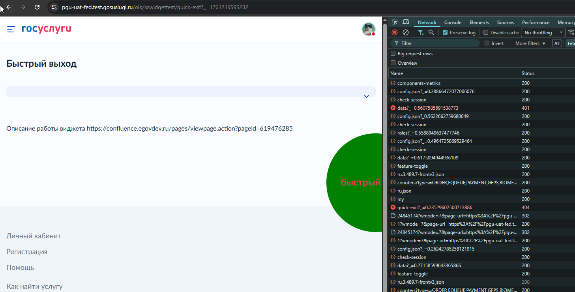Reload the current page
Viewport: 575px width, 292px height.
[x=37, y=7]
